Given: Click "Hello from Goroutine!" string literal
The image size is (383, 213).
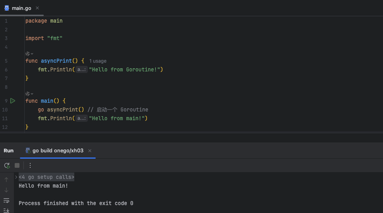Looking at the screenshot, I should 125,69.
